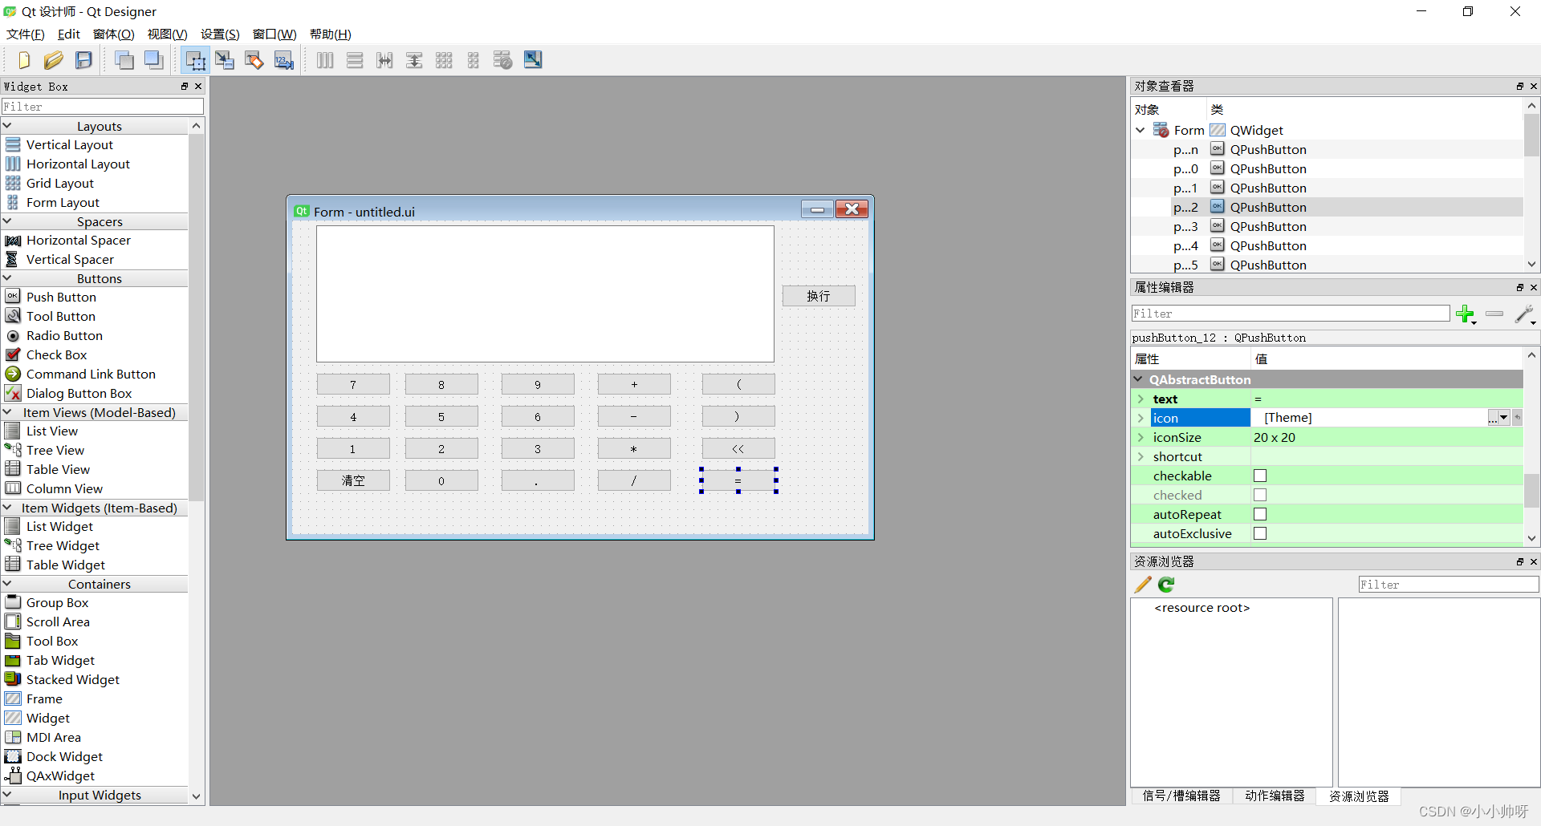The image size is (1541, 826).
Task: Click the Widget Box Filter field
Action: point(102,106)
